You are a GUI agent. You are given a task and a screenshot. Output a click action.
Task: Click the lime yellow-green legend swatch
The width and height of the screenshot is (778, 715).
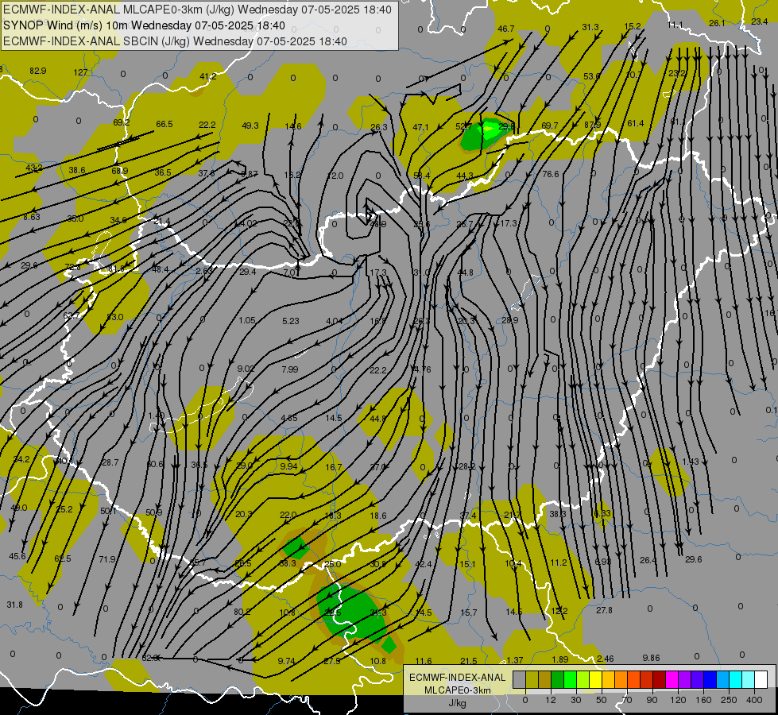pyautogui.click(x=583, y=679)
